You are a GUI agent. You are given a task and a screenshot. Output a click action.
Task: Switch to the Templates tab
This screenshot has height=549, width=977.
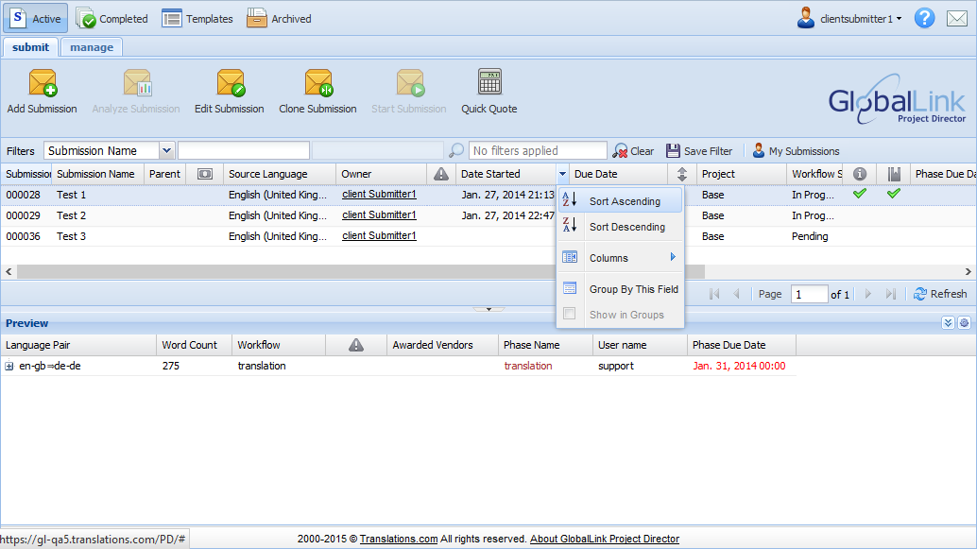point(197,19)
